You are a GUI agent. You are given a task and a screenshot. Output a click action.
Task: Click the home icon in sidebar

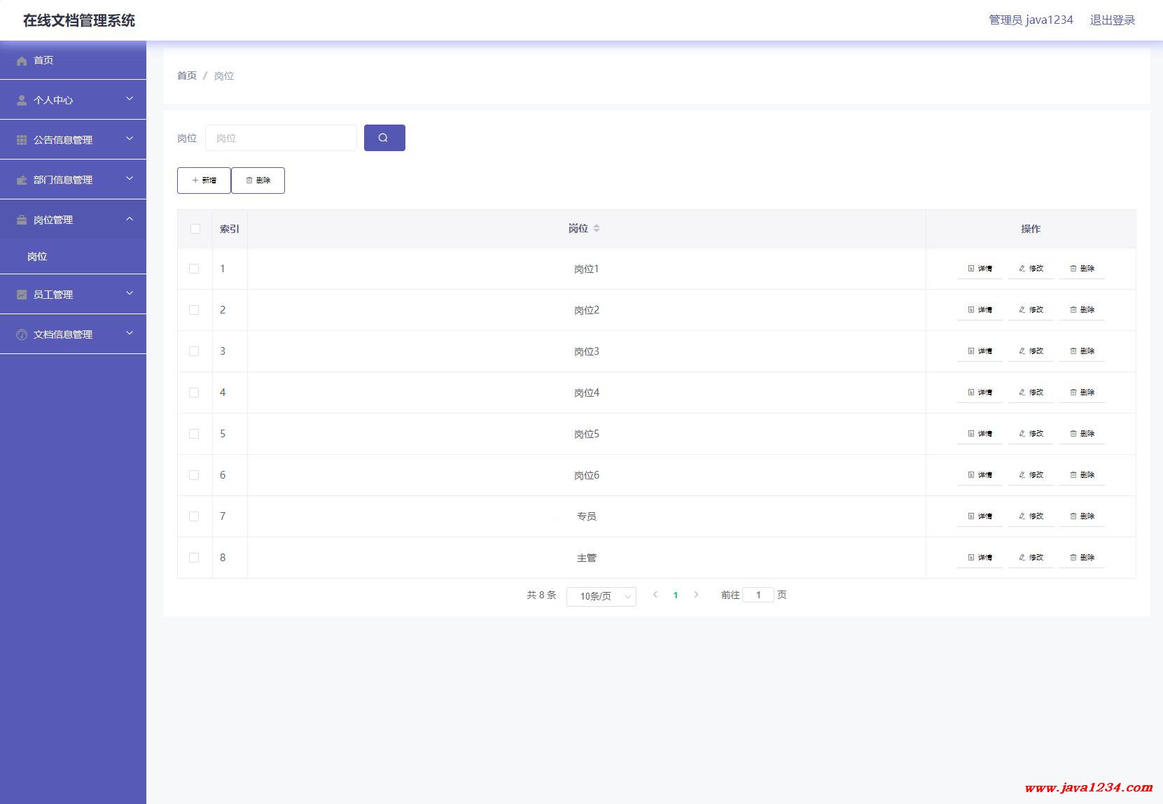(22, 61)
